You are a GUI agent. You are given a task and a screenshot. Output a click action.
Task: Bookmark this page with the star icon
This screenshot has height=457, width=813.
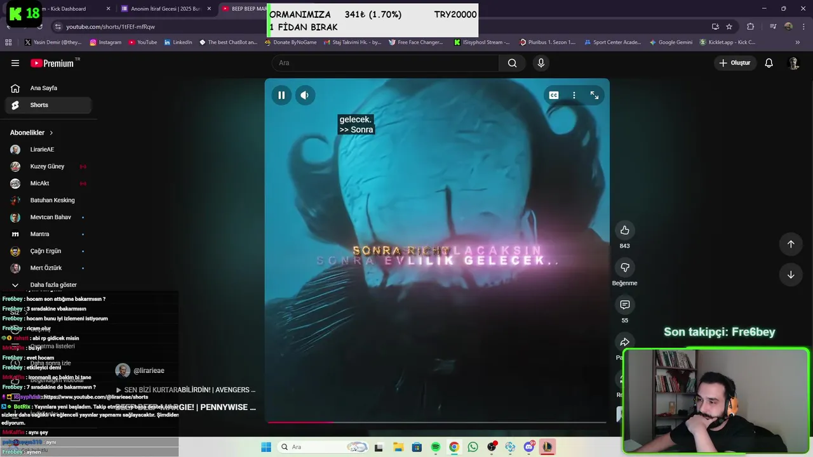point(729,27)
